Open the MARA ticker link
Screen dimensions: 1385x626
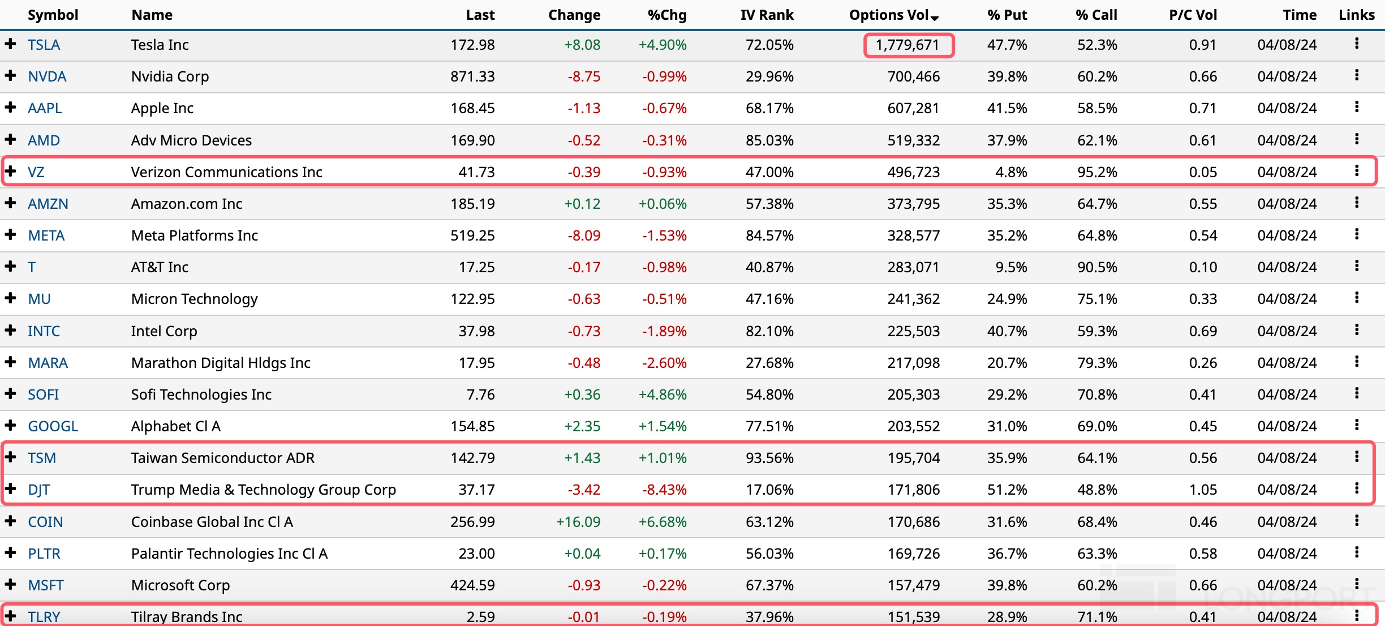pos(48,363)
